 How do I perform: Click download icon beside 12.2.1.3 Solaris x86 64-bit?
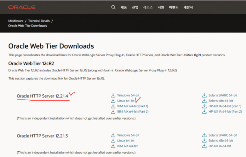204,140
